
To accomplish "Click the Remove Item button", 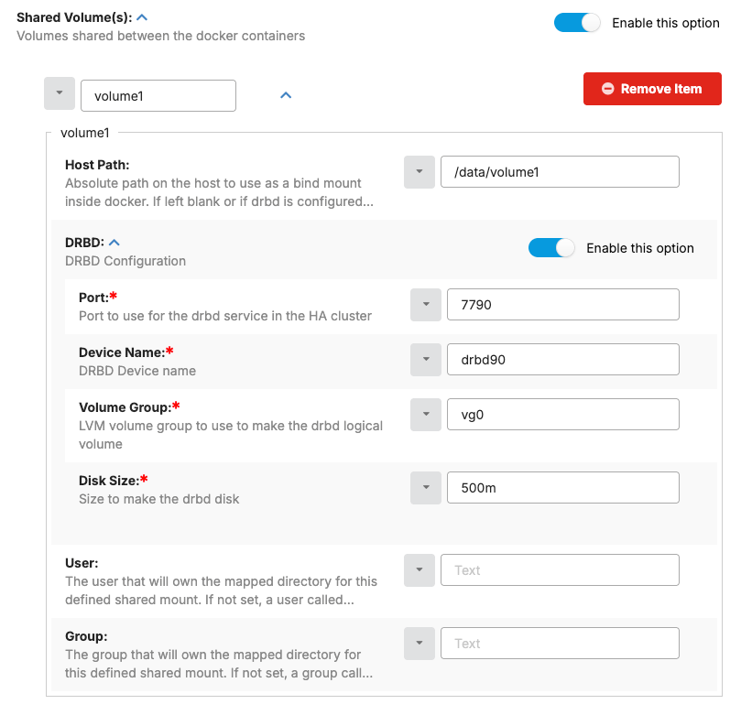I will click(x=652, y=89).
